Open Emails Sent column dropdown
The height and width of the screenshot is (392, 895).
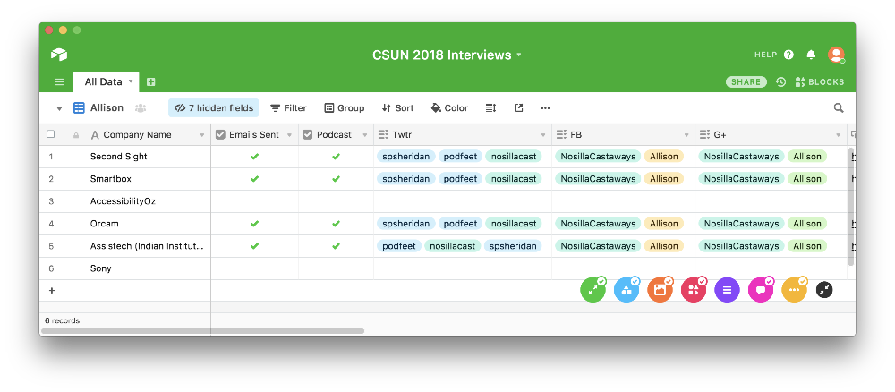(289, 135)
